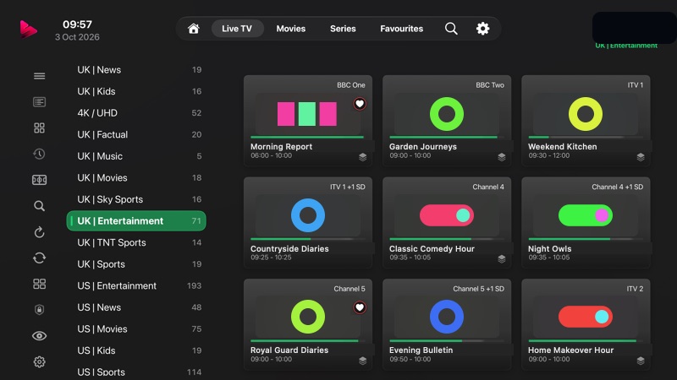Open the parental lock shield icon
Screen dimensions: 677x380
tap(39, 309)
